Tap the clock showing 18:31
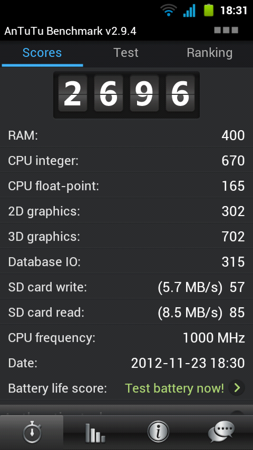Viewport: 253px width, 450px height. 233,11
